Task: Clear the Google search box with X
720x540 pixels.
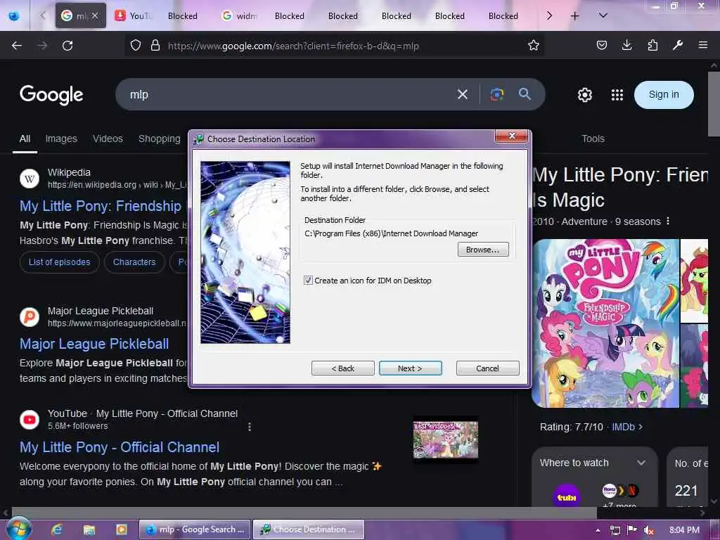Action: 463,95
